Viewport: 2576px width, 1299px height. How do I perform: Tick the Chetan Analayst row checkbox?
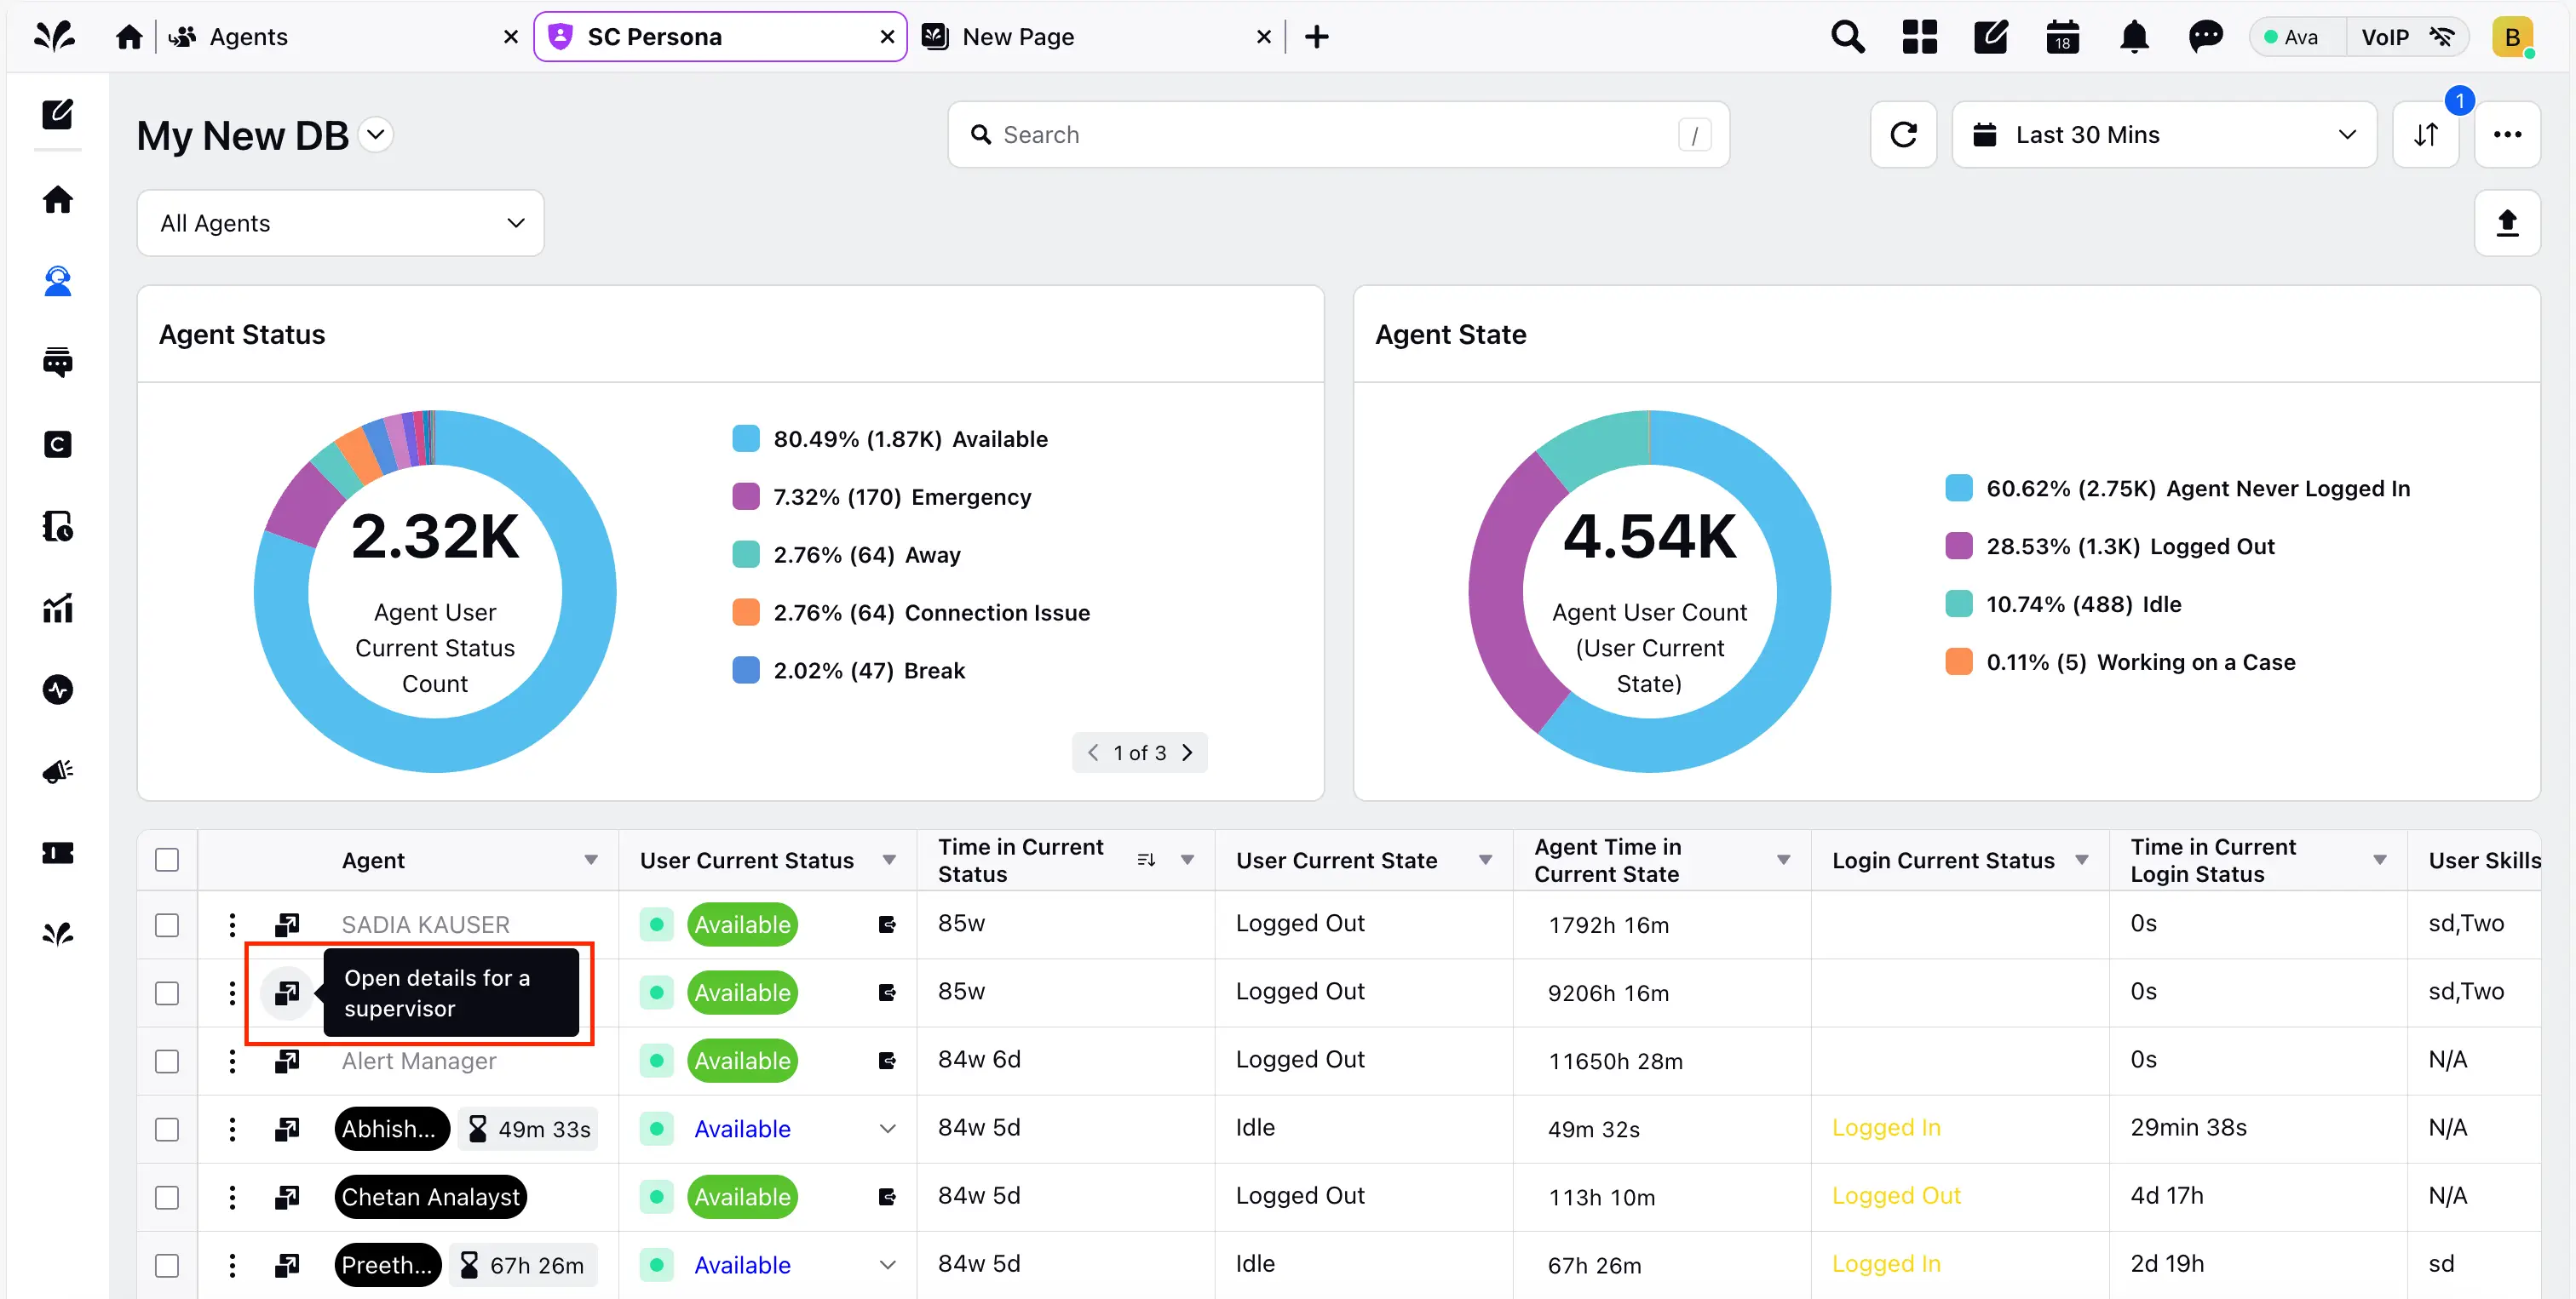(167, 1197)
